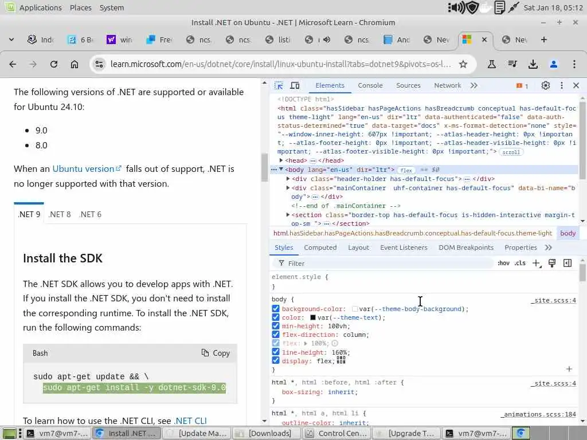This screenshot has width=587, height=440.
Task: Open the profile avatar icon
Action: click(x=554, y=64)
